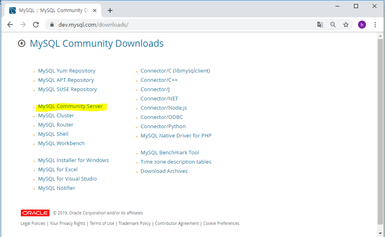Open MySQL SUSE Repository link
This screenshot has height=237, width=385.
(x=67, y=89)
